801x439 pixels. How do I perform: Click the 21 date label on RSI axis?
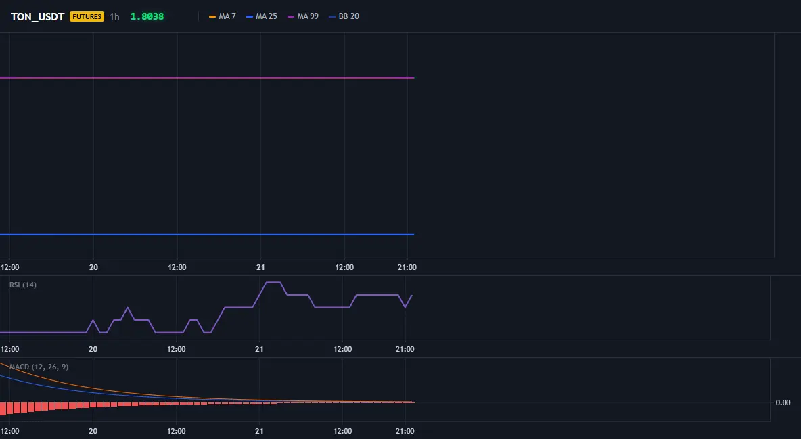point(260,349)
